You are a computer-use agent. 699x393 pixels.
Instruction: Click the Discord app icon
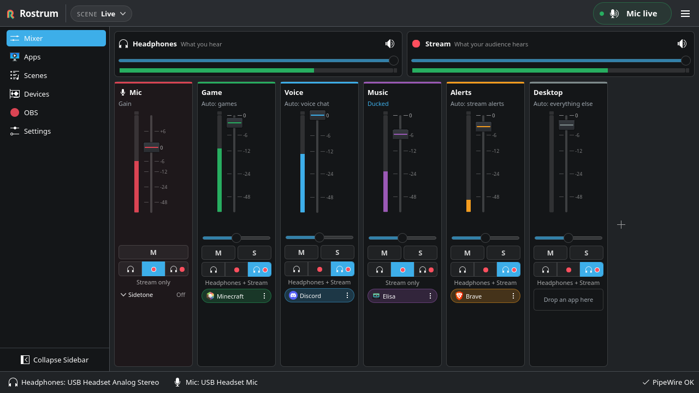tap(293, 295)
